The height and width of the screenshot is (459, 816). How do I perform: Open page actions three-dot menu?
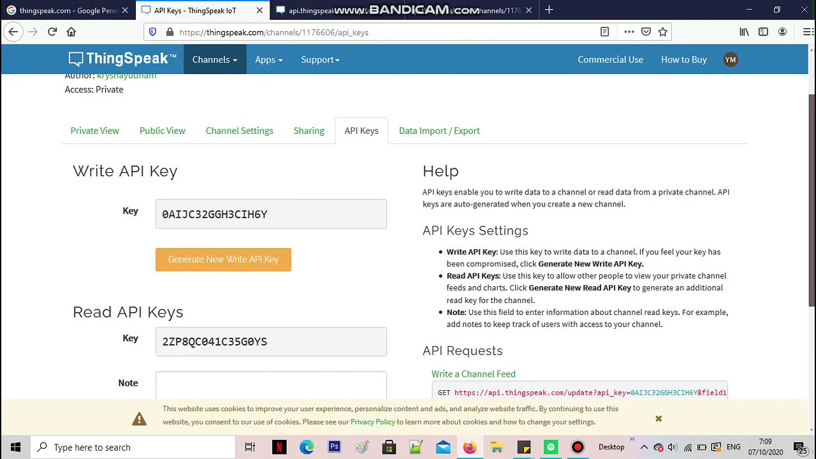tap(629, 32)
